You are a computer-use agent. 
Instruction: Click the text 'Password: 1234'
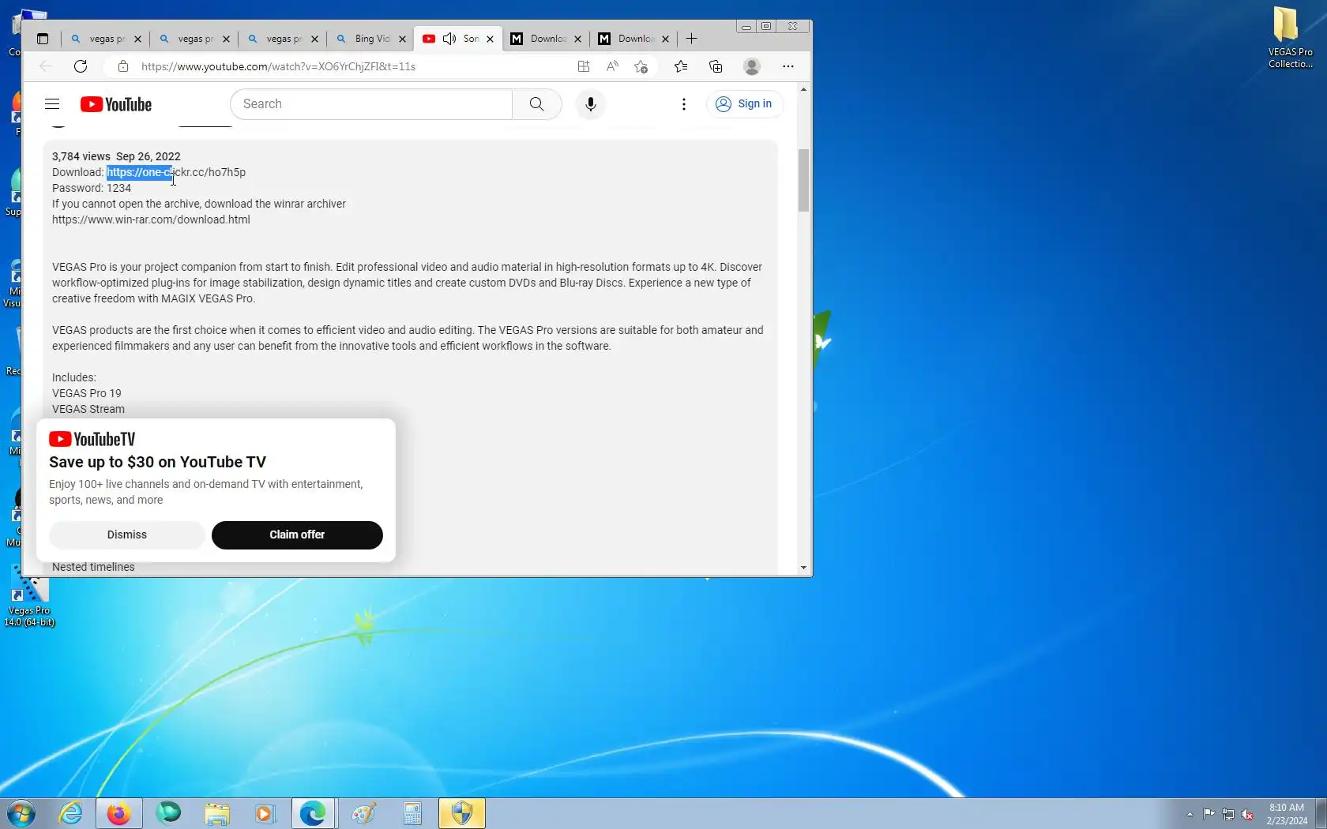point(92,188)
